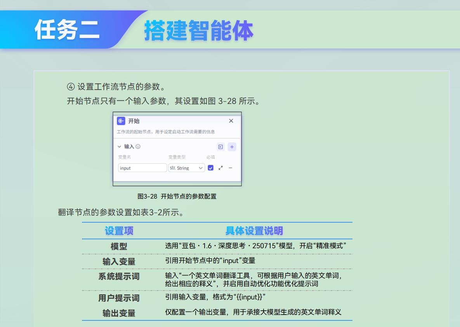This screenshot has width=460, height=327.
Task: Click the line '翻译节点的参数设置如表3-2所示。'
Action: tap(121, 212)
